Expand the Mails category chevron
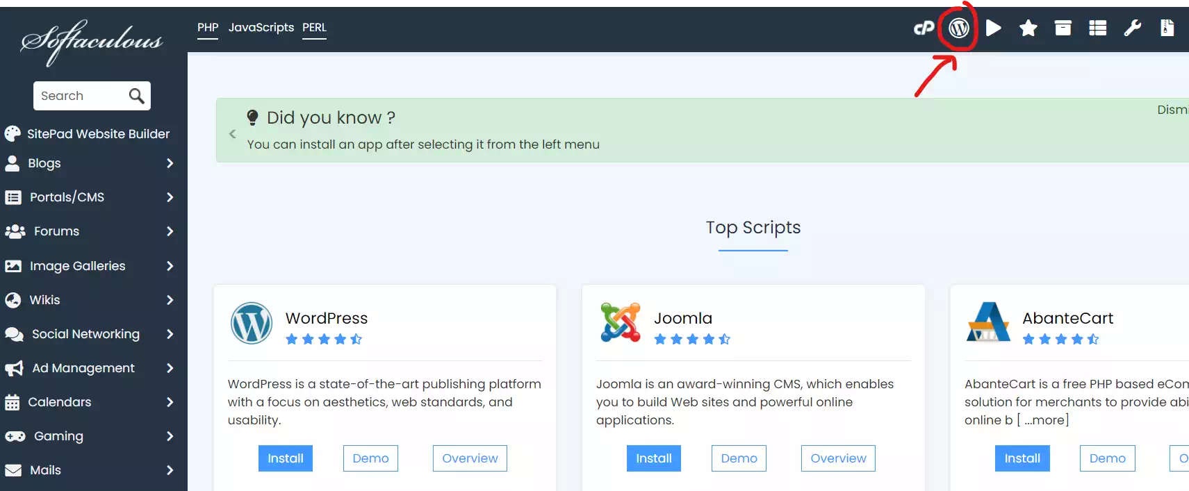Screen dimensions: 1189x491 [170, 470]
